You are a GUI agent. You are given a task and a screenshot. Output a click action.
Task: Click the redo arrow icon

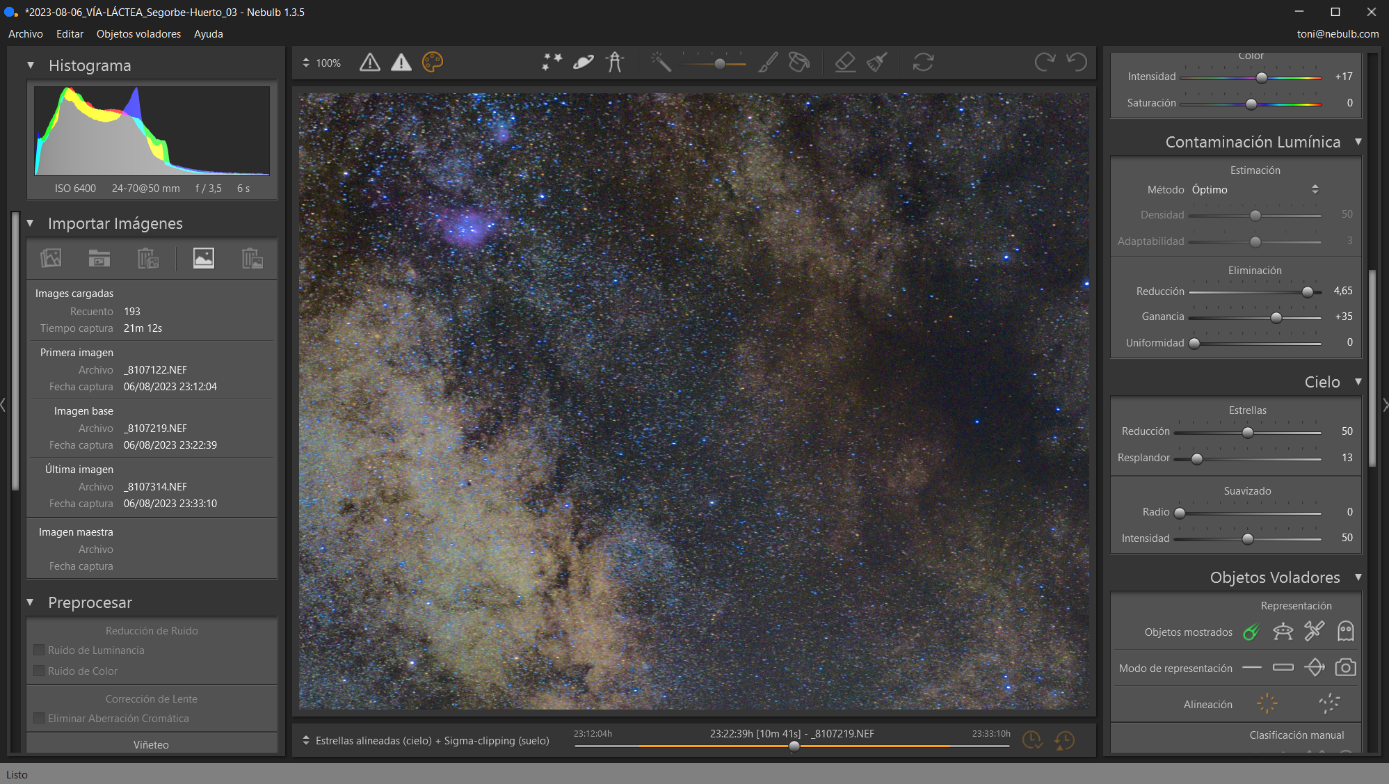pos(1045,63)
